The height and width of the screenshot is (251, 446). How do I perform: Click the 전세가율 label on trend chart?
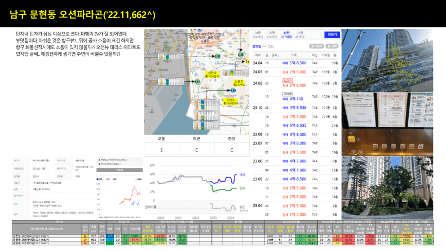(x=151, y=207)
